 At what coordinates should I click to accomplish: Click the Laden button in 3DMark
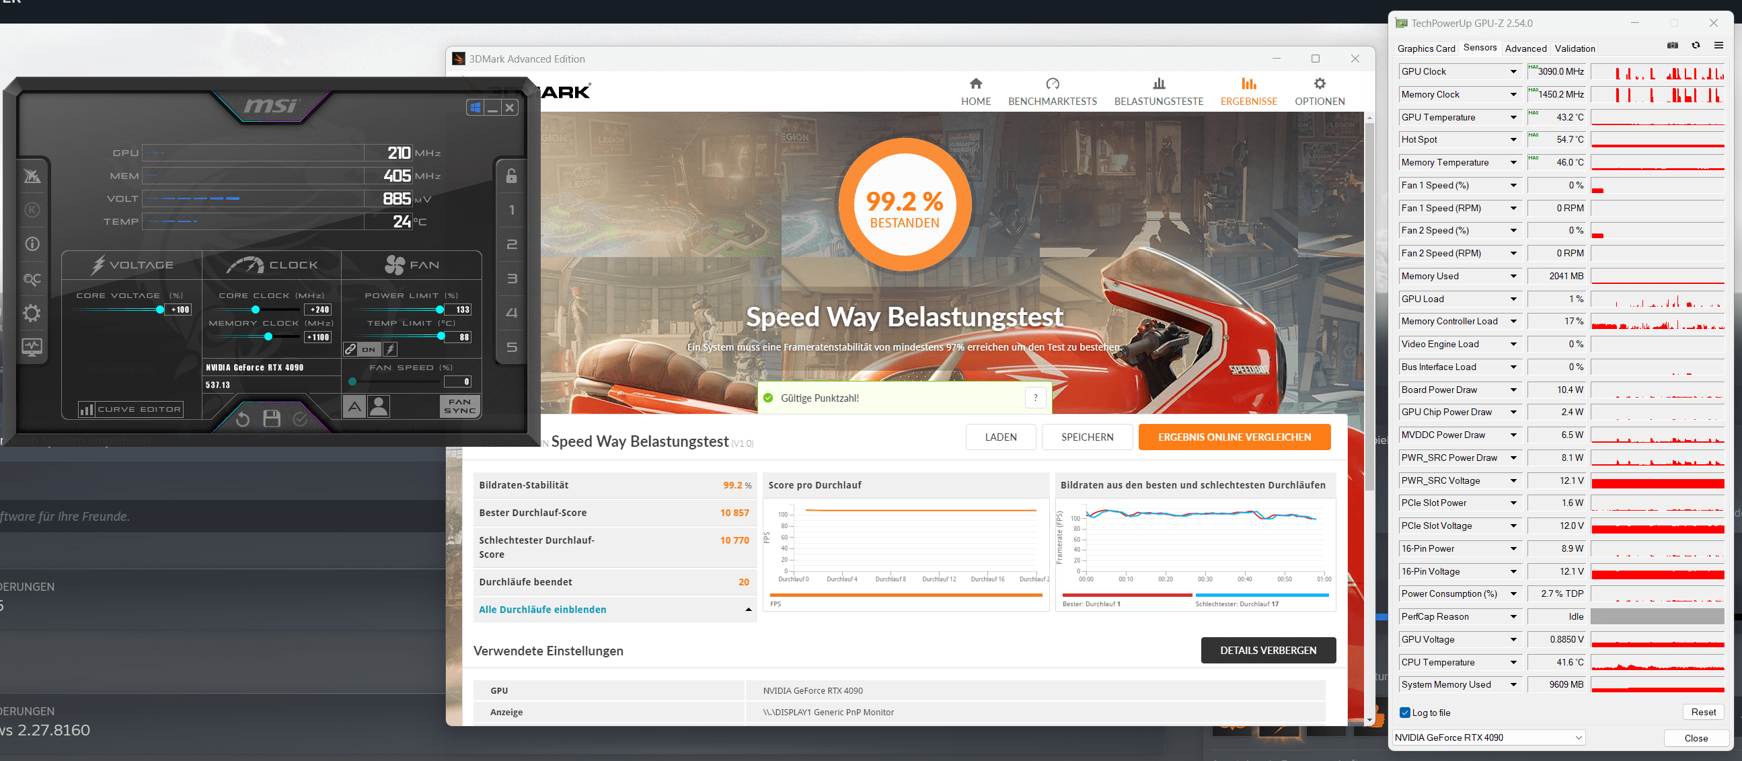[x=1000, y=437]
